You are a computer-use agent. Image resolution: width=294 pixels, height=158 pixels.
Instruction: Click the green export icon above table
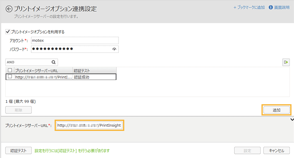coord(286,62)
